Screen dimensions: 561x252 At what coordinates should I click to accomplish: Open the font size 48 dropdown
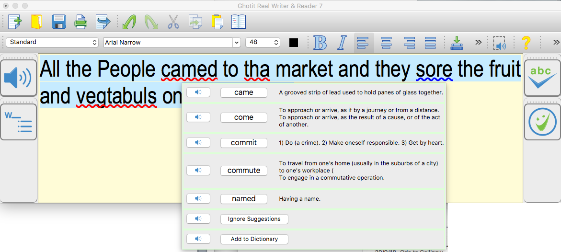263,42
